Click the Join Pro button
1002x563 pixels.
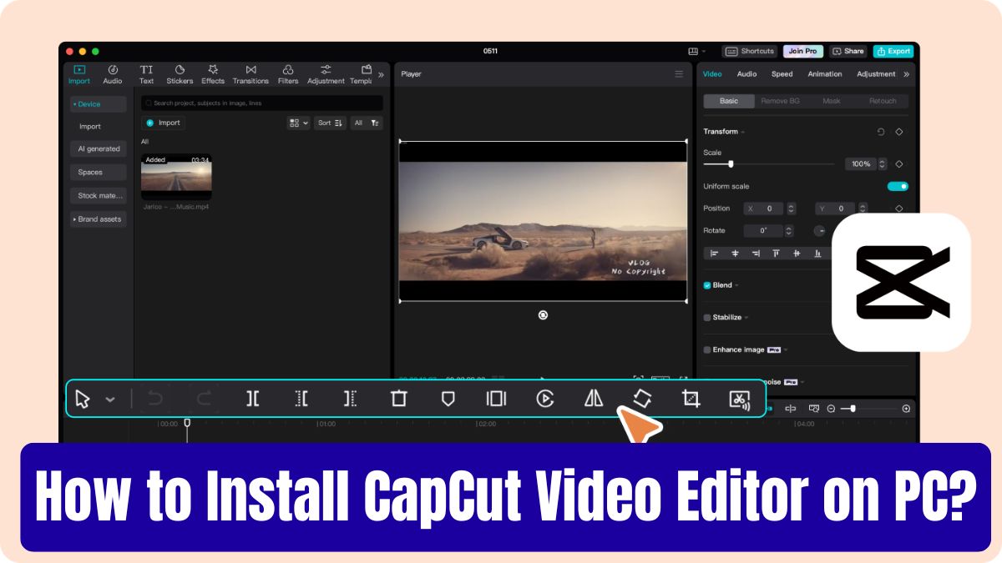click(x=802, y=51)
